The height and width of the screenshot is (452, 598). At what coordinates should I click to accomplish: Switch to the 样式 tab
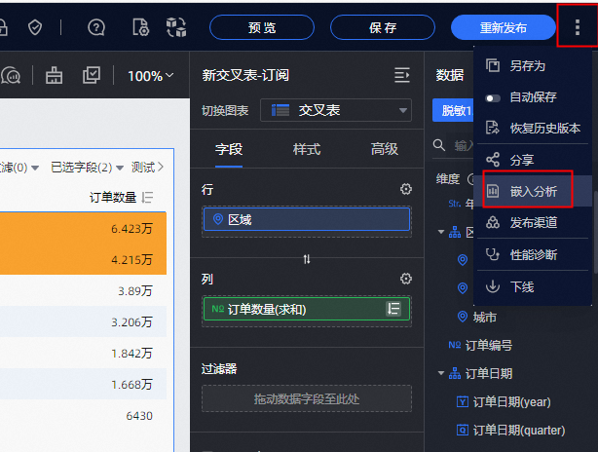tap(307, 149)
